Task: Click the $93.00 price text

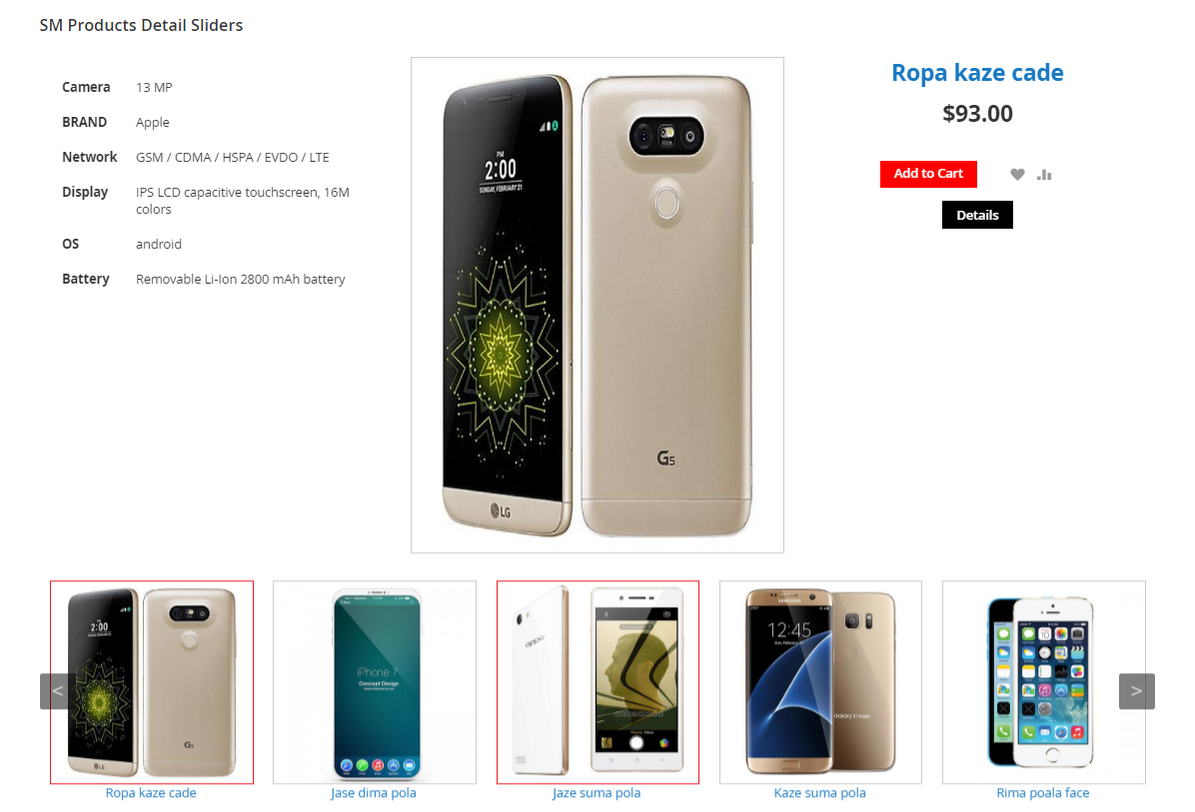Action: (977, 114)
